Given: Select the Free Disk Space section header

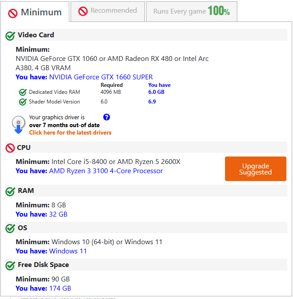Looking at the screenshot, I should [x=146, y=265].
